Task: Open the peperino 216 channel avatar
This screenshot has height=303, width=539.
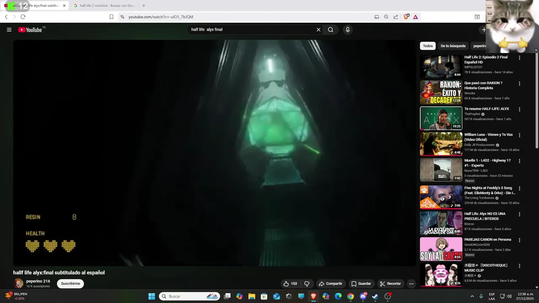Action: (x=19, y=283)
